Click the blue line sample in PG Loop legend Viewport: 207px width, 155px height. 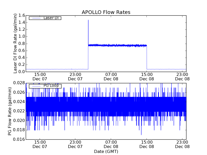36,86
